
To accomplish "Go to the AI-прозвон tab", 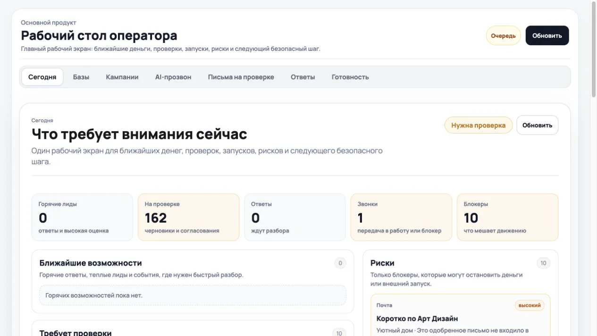I will tap(173, 77).
